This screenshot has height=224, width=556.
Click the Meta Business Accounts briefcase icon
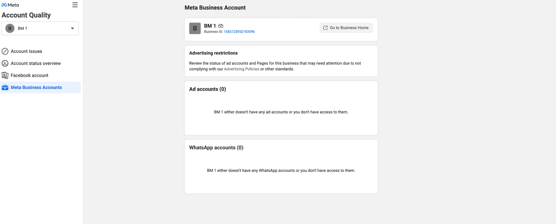5,88
